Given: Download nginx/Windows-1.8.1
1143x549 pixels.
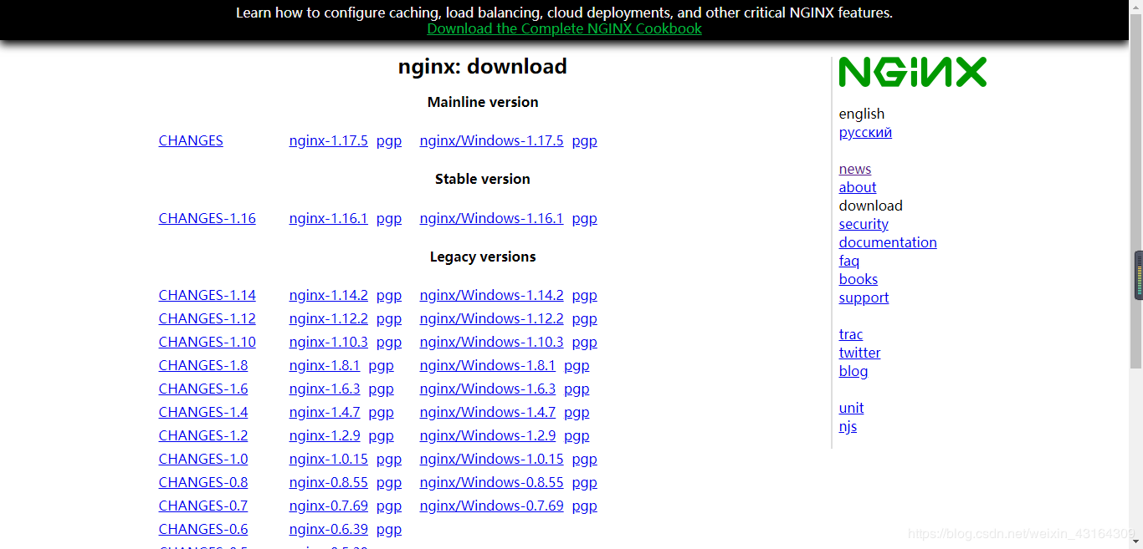Looking at the screenshot, I should click(x=488, y=365).
